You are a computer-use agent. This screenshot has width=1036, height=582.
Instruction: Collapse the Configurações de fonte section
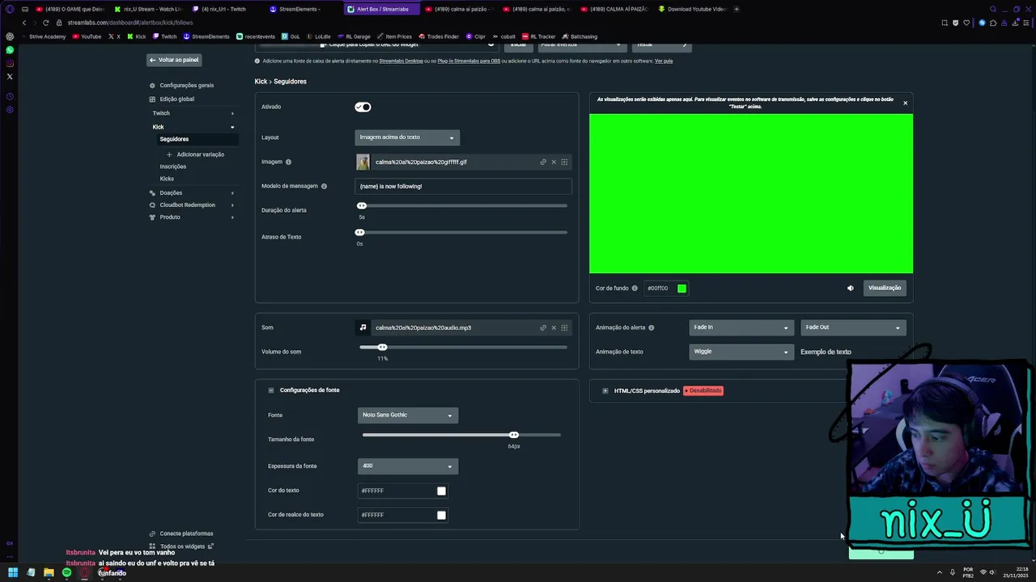click(271, 390)
